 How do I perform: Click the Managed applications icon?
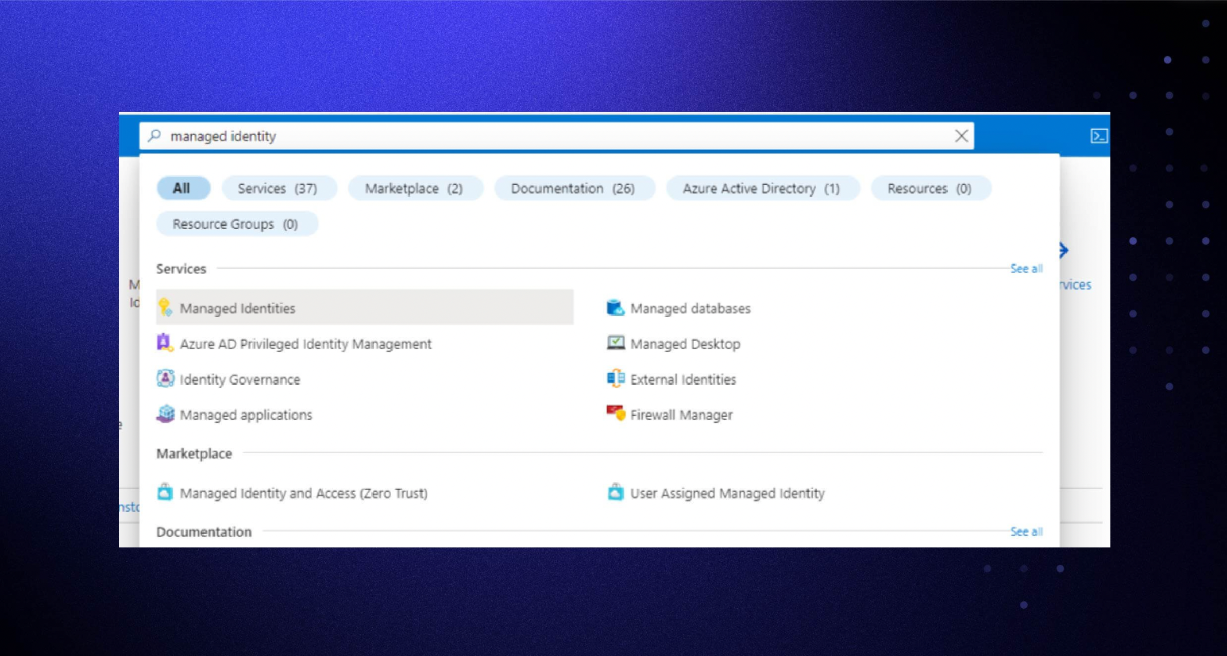pyautogui.click(x=165, y=414)
